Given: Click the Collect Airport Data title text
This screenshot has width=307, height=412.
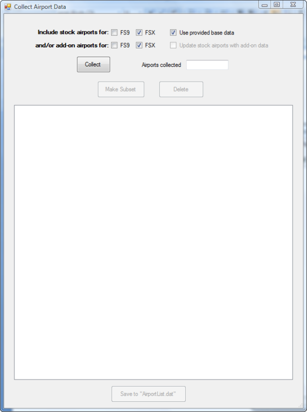Looking at the screenshot, I should pyautogui.click(x=40, y=7).
